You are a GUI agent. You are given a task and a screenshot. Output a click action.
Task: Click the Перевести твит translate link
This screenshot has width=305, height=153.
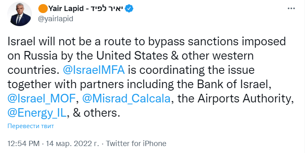click(31, 126)
